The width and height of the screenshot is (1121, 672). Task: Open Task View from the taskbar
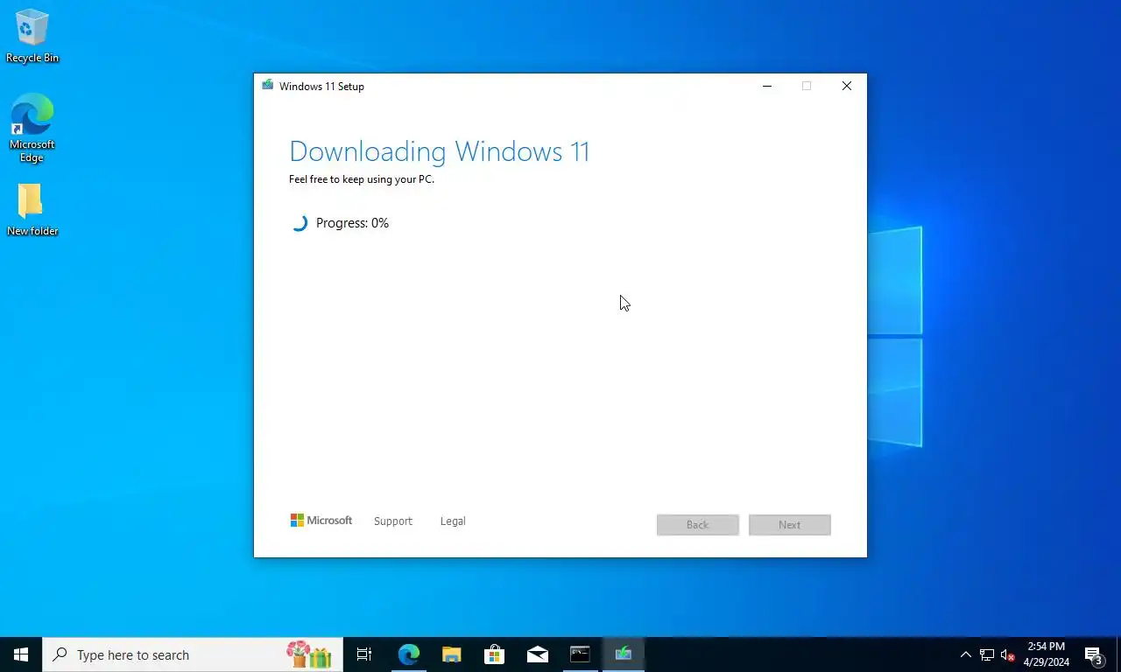(364, 654)
